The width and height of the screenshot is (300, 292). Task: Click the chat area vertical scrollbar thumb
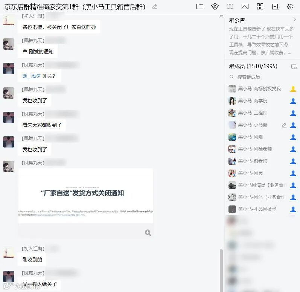221,271
